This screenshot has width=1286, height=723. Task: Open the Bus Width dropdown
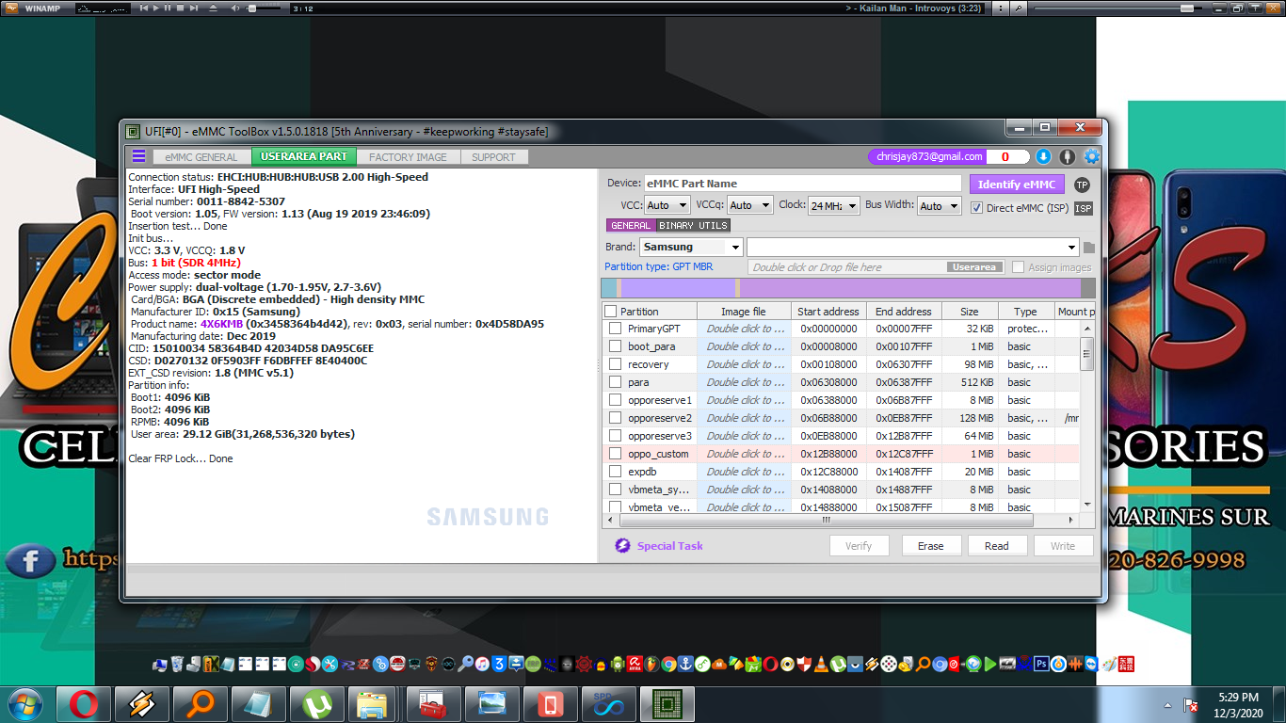[940, 205]
